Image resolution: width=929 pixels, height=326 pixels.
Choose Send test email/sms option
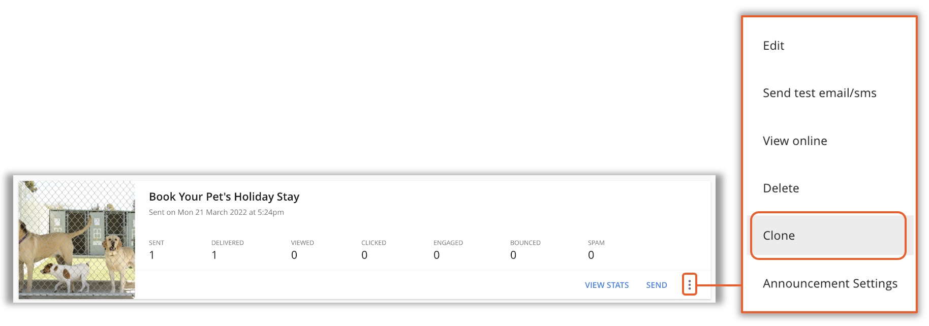tap(819, 93)
